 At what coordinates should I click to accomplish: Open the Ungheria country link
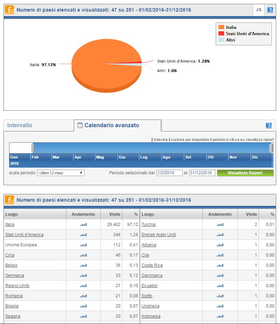coord(150,306)
